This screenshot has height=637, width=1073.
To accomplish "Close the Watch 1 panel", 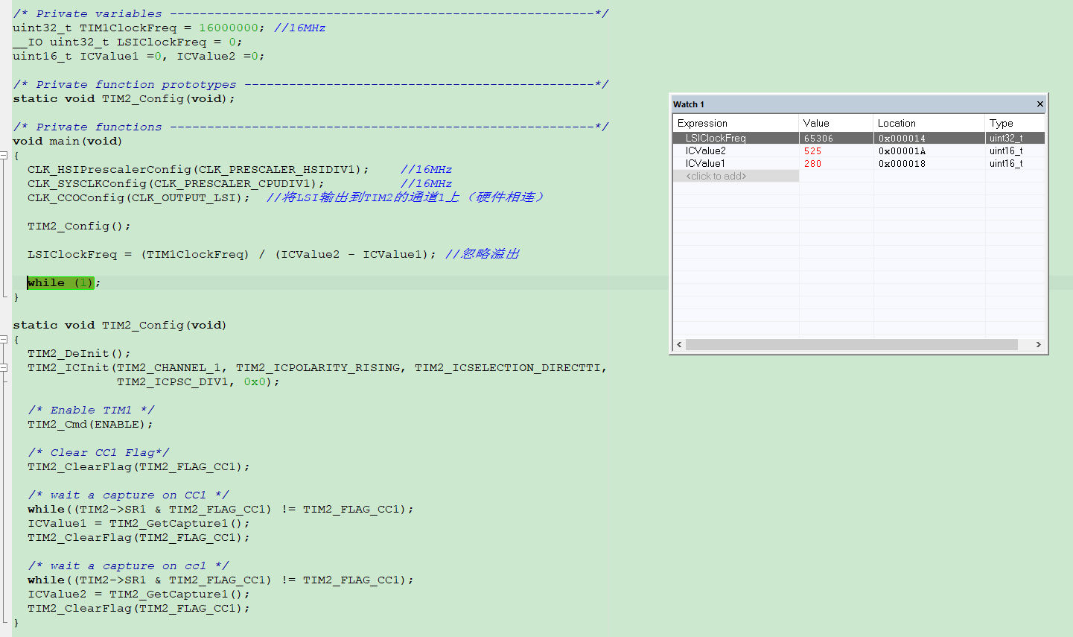I will 1039,104.
